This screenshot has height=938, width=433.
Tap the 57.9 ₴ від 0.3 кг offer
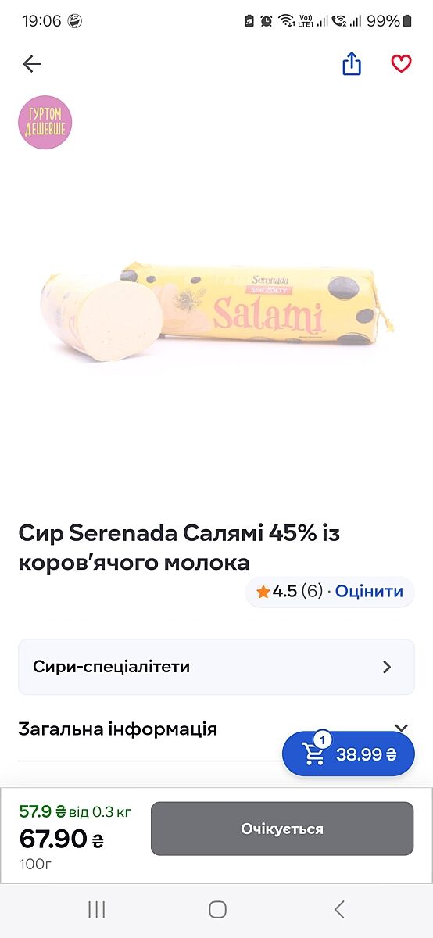pos(75,811)
